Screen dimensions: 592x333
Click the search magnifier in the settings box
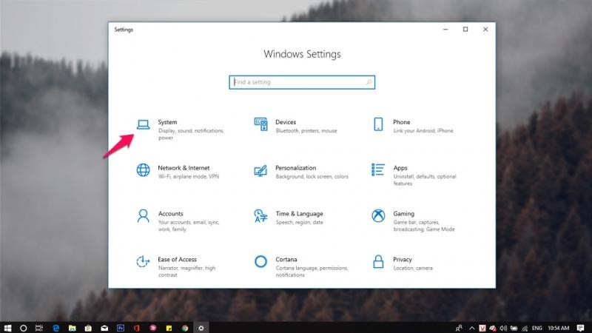[x=369, y=82]
